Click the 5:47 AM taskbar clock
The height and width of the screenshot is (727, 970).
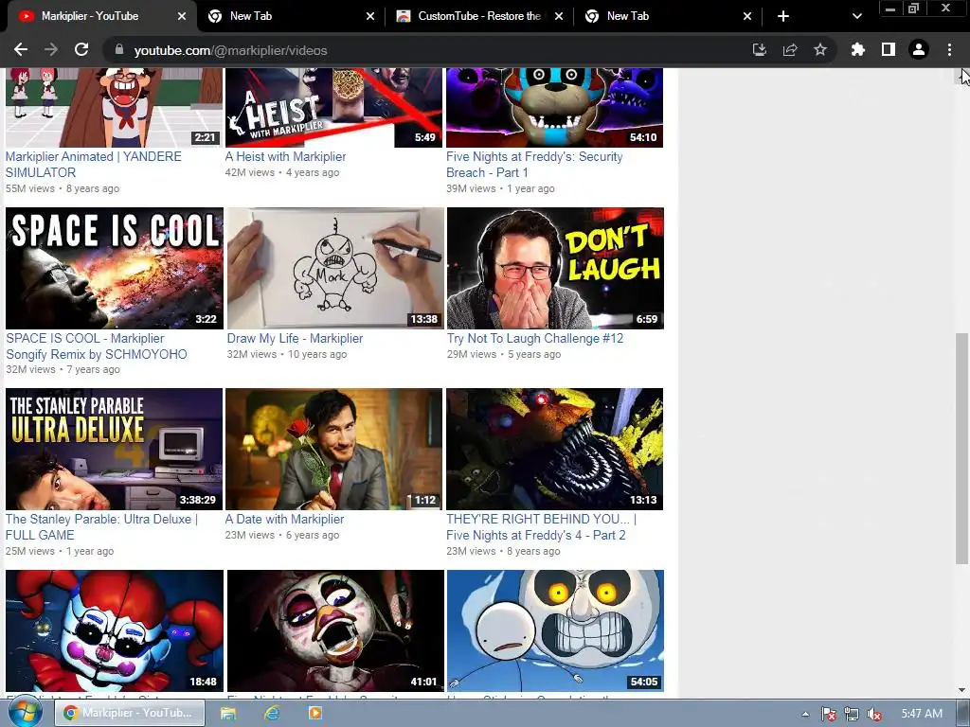tap(922, 714)
